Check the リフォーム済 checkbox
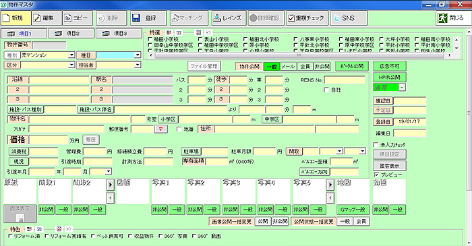The image size is (472, 246). coord(10,236)
